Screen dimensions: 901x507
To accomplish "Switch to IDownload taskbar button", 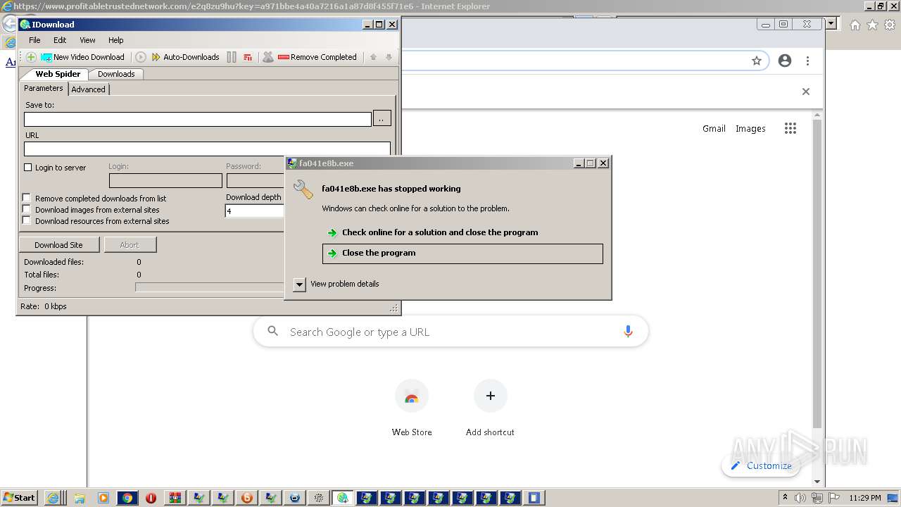I will click(343, 498).
